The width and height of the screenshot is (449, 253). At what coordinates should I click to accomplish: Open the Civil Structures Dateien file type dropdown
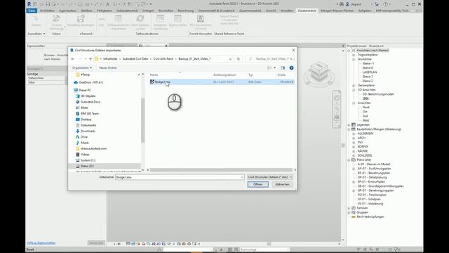[x=269, y=177]
